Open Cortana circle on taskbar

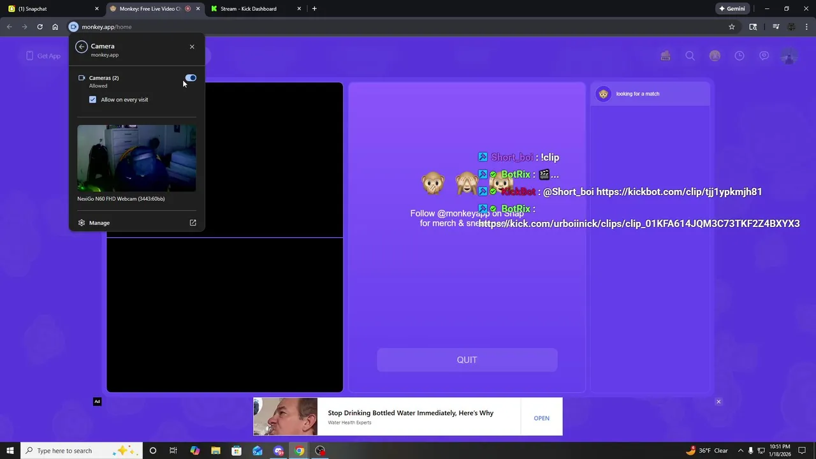coord(152,451)
